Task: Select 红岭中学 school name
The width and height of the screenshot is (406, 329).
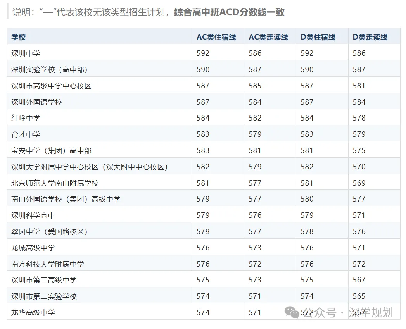Action: coord(26,118)
